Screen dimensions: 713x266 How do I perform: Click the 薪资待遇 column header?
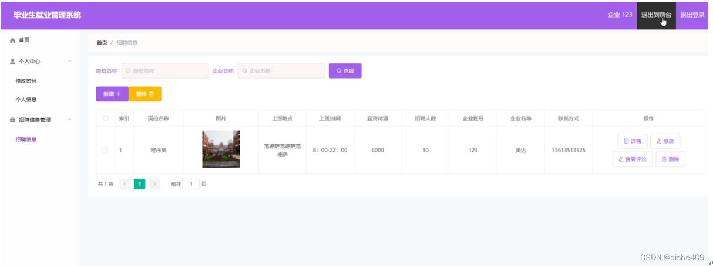378,118
